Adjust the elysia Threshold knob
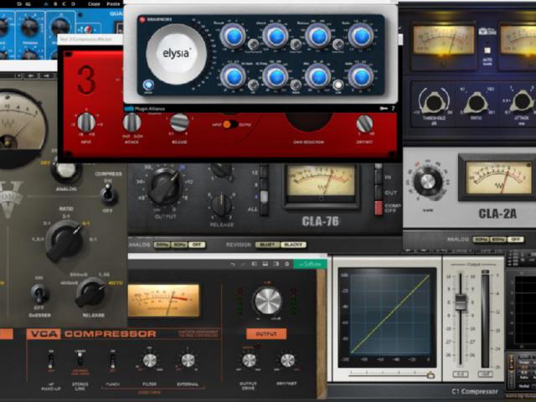The height and width of the screenshot is (402, 536). (x=233, y=36)
